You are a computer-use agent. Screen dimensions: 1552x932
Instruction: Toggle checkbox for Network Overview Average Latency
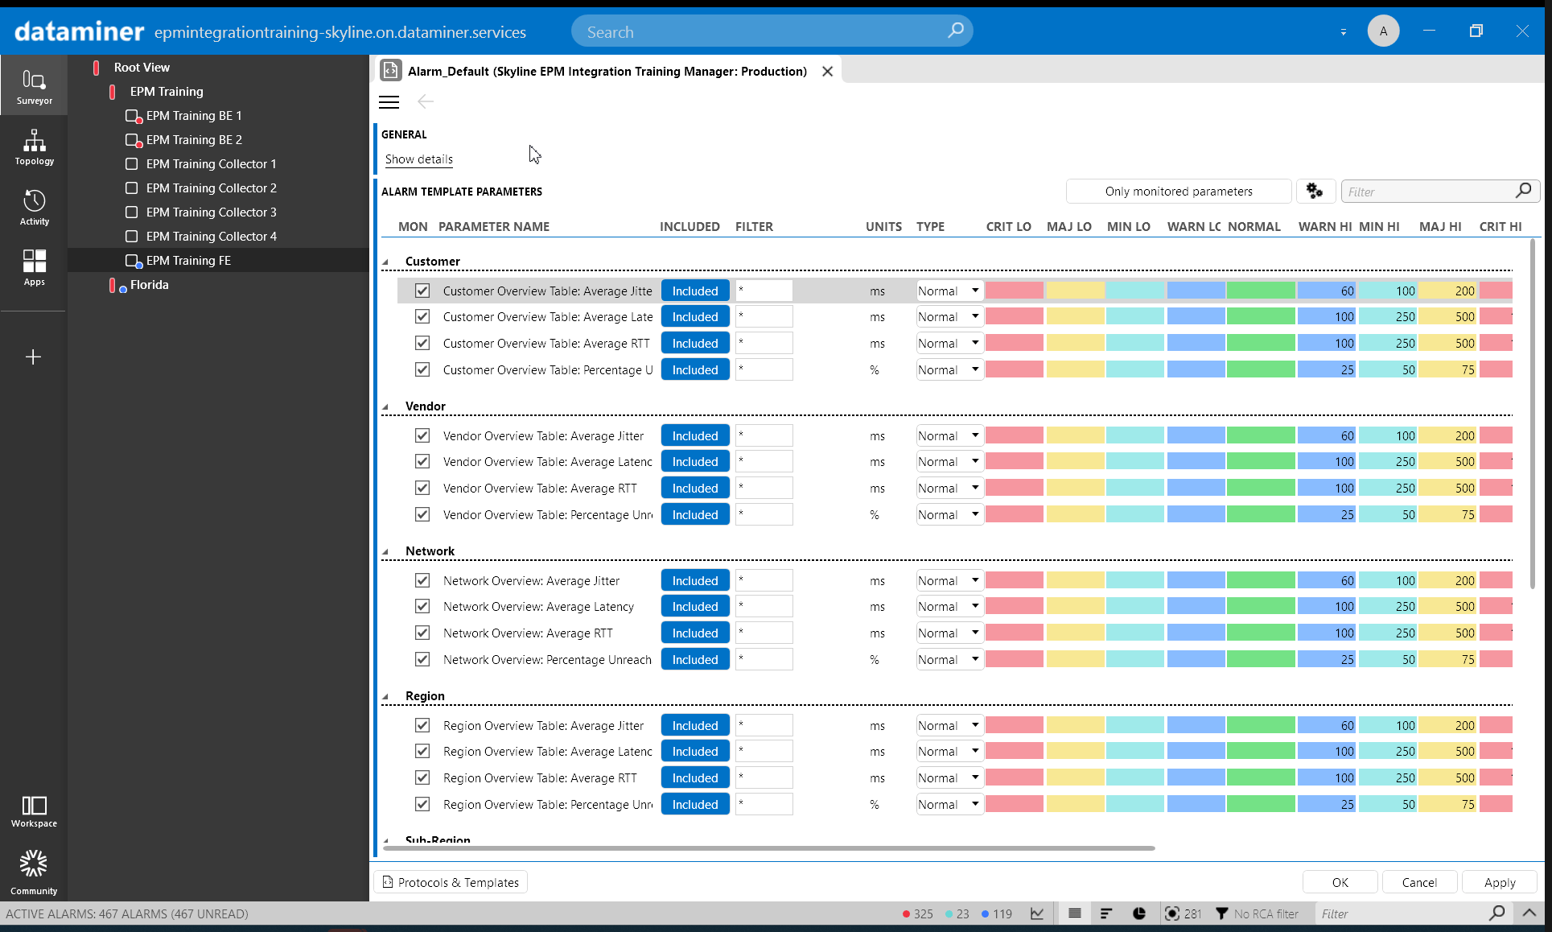tap(422, 606)
